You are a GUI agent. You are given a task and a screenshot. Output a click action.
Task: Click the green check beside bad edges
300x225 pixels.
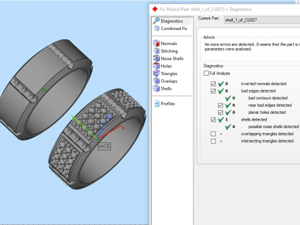click(221, 91)
